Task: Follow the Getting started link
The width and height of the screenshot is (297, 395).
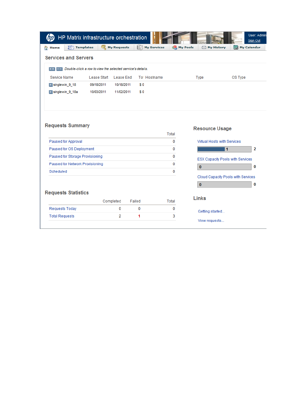Action: pyautogui.click(x=211, y=211)
